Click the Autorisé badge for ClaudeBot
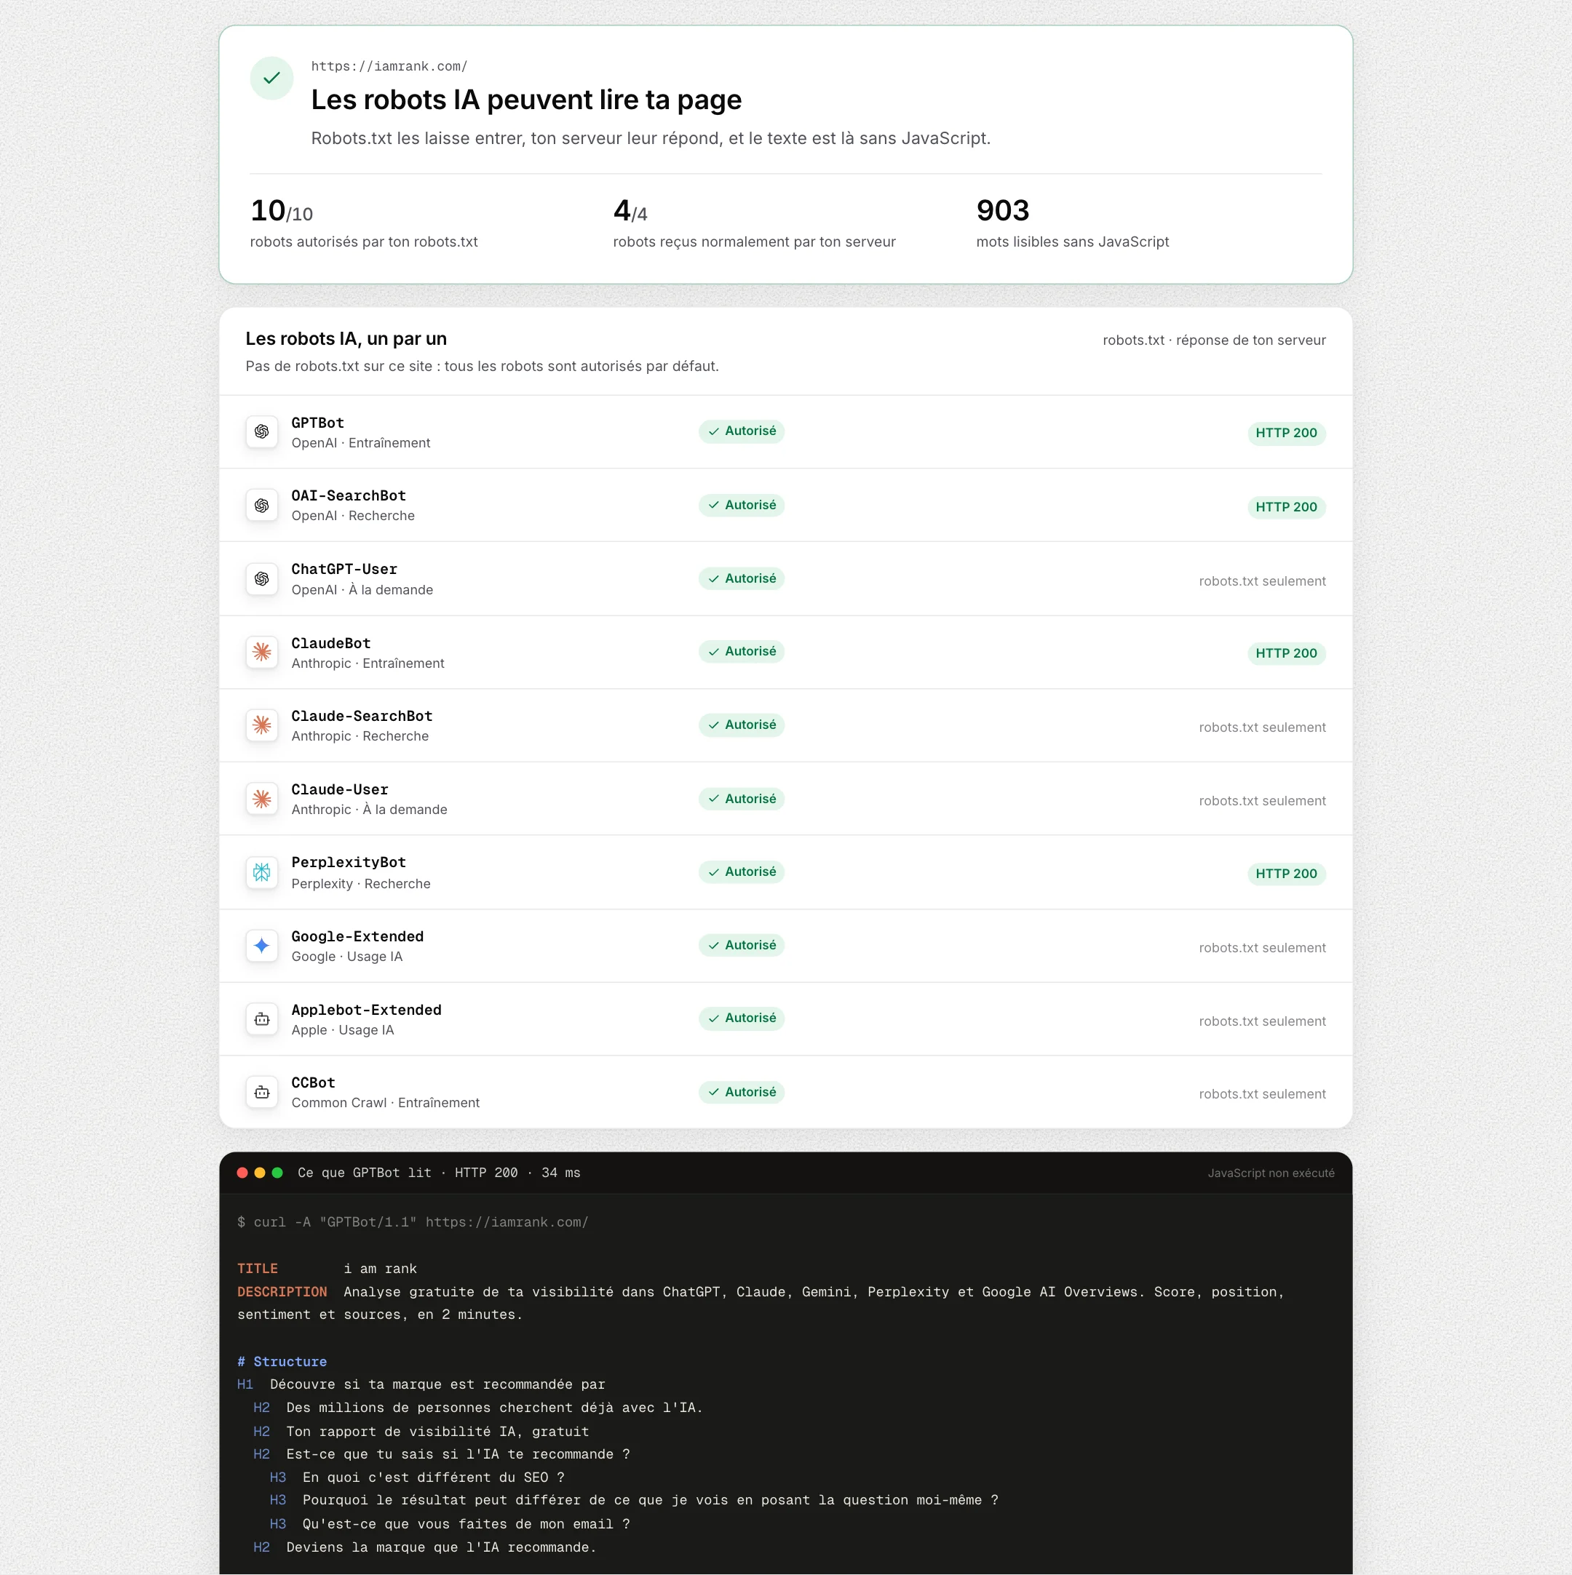The height and width of the screenshot is (1575, 1572). (x=741, y=651)
